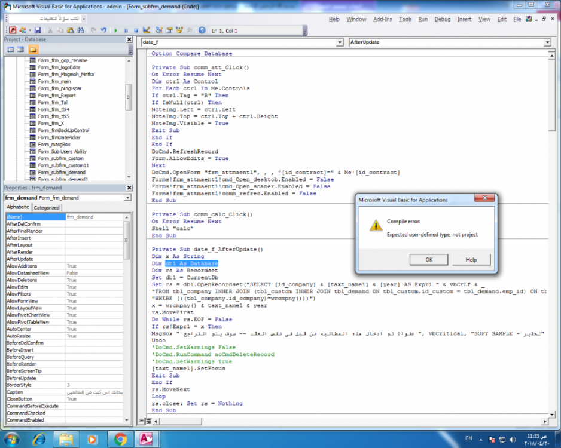Screen dimensions: 561x448
Task: Select the BorderStyle property row
Action: click(65, 385)
